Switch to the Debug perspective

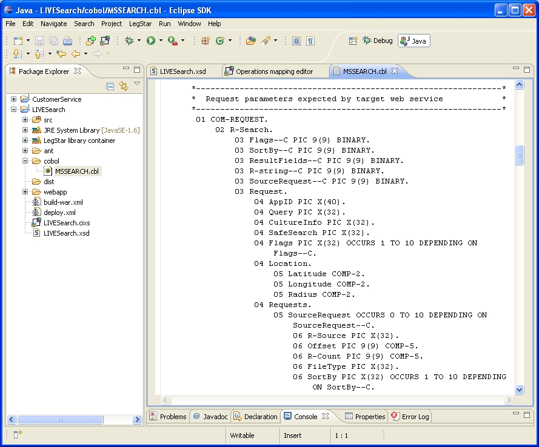[378, 41]
